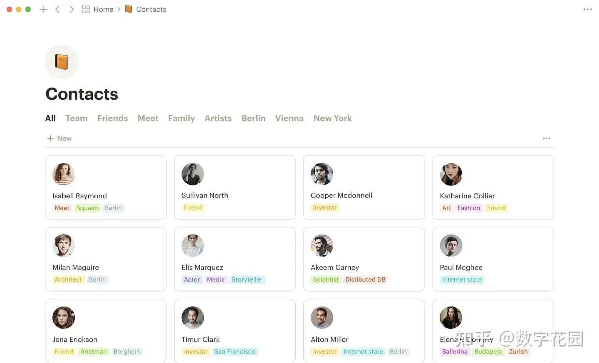Open the Jena Erickson contact name
The height and width of the screenshot is (363, 599).
click(x=75, y=340)
